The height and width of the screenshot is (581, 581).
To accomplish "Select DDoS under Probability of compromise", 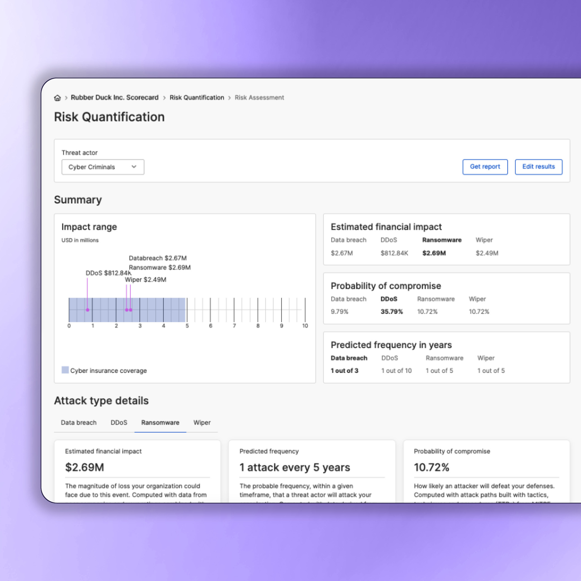I will point(389,299).
